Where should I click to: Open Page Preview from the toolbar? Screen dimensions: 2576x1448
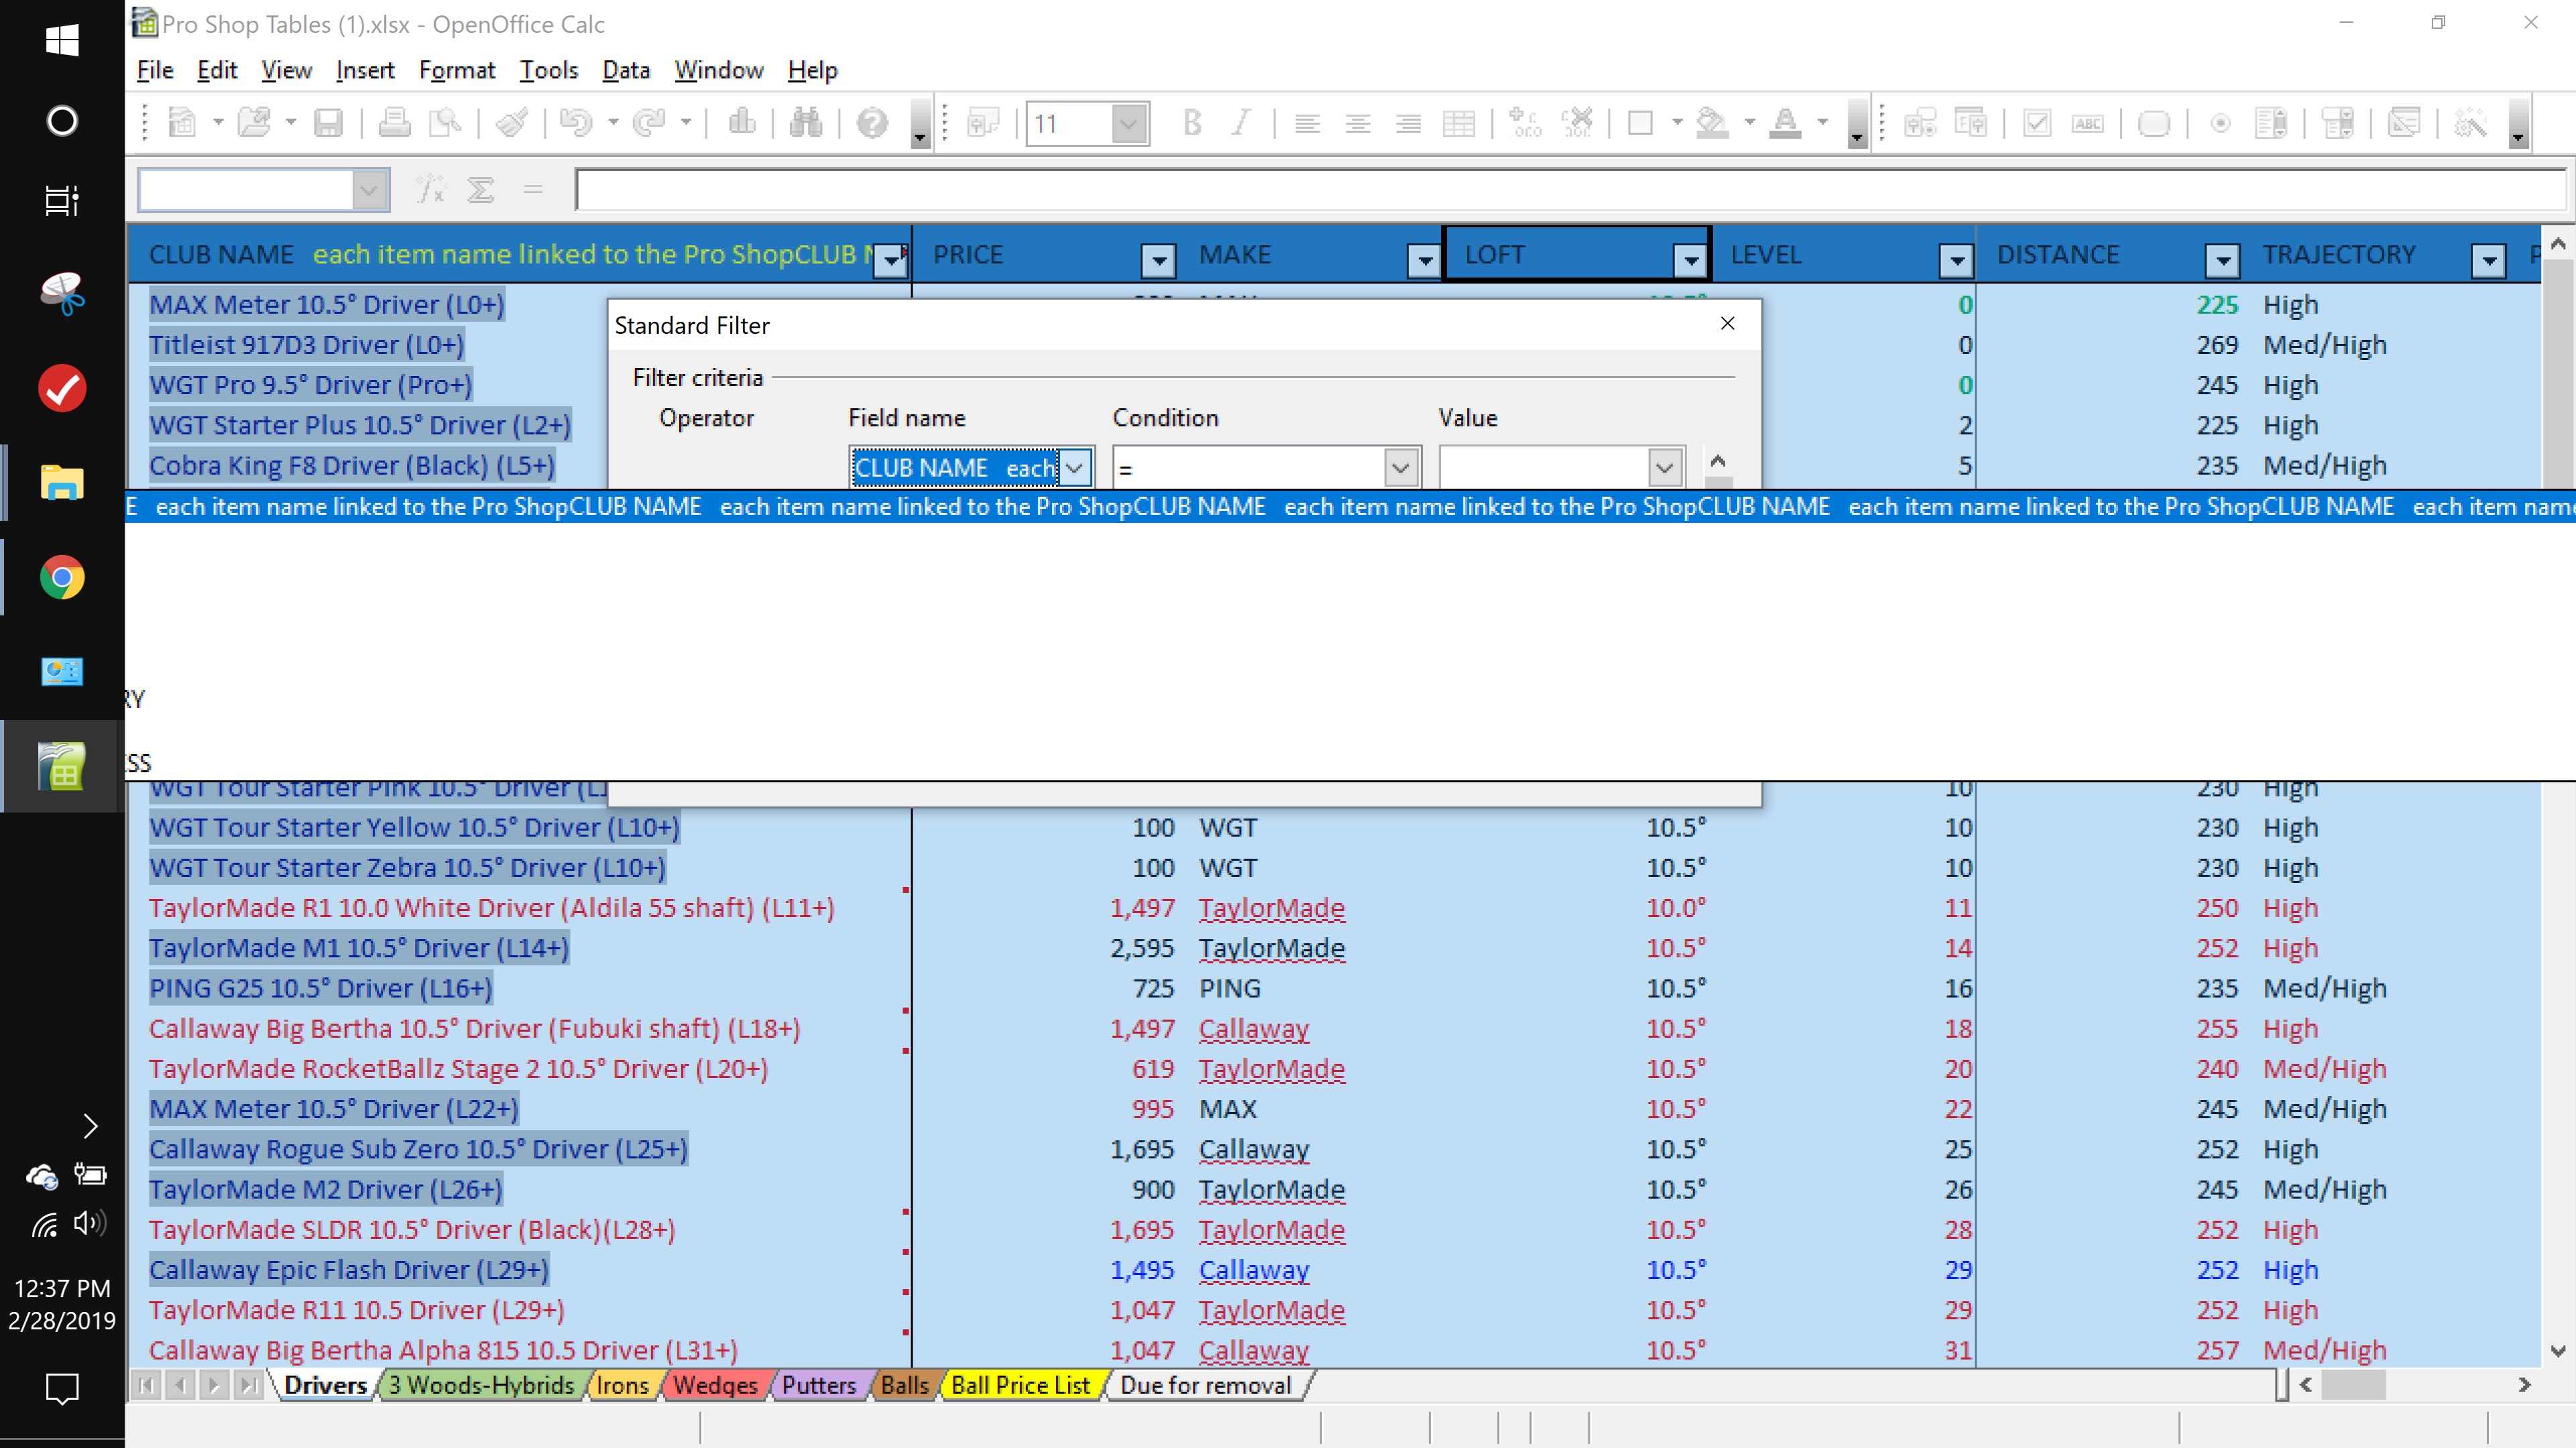pyautogui.click(x=445, y=123)
